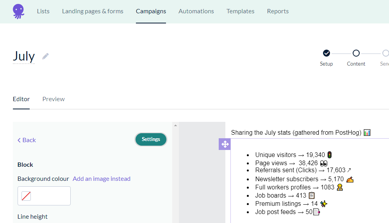Navigate to Templates
Screen dimensions: 389x223
tap(240, 11)
